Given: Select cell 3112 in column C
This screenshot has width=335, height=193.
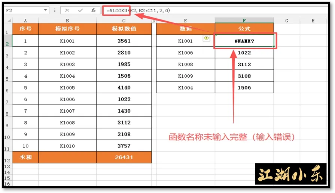Looking at the screenshot, I should coord(124,122).
